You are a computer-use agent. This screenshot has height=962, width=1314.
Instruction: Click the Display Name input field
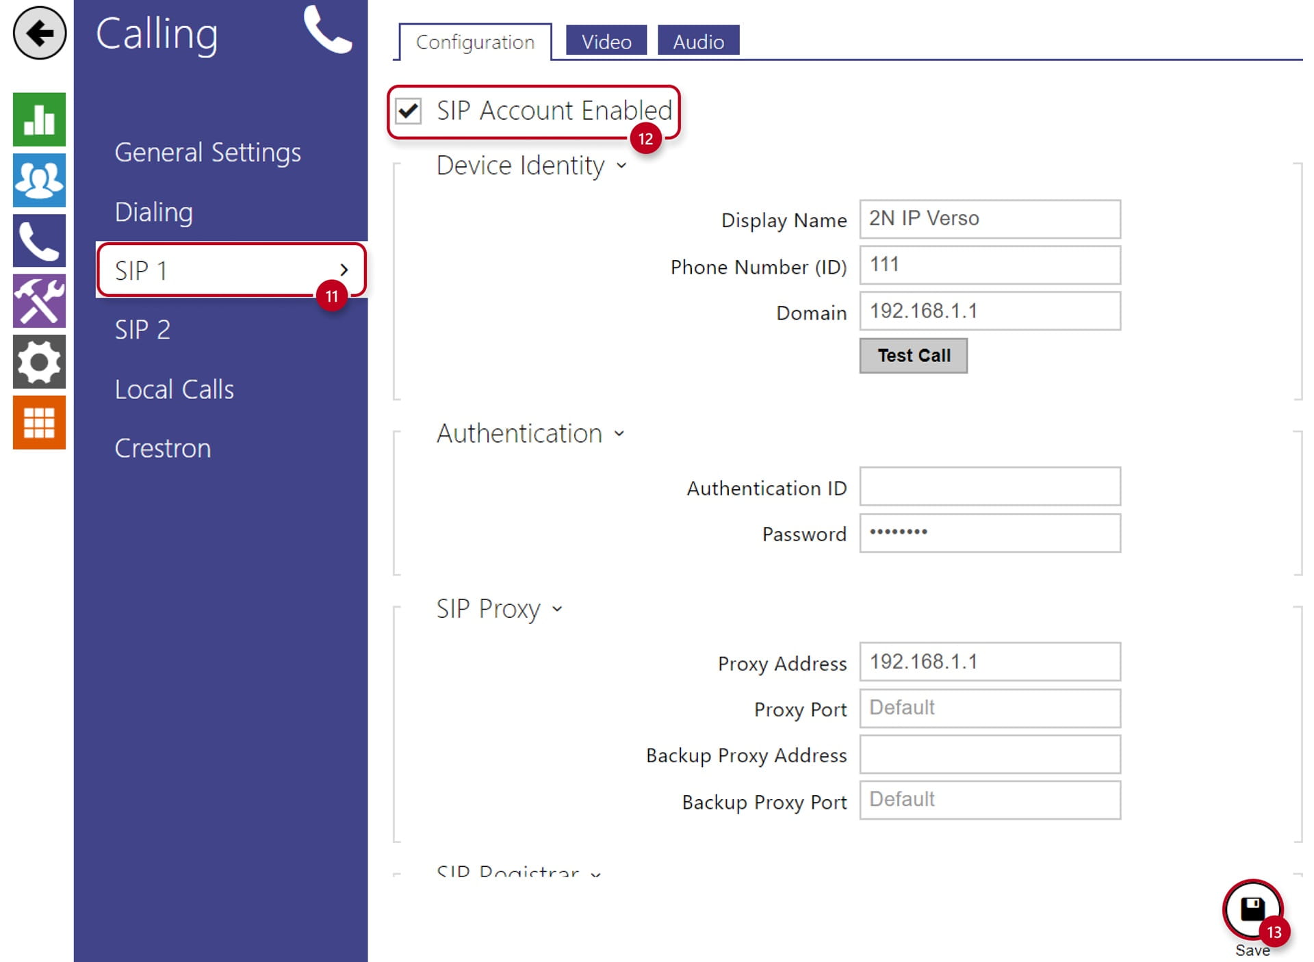click(x=990, y=219)
